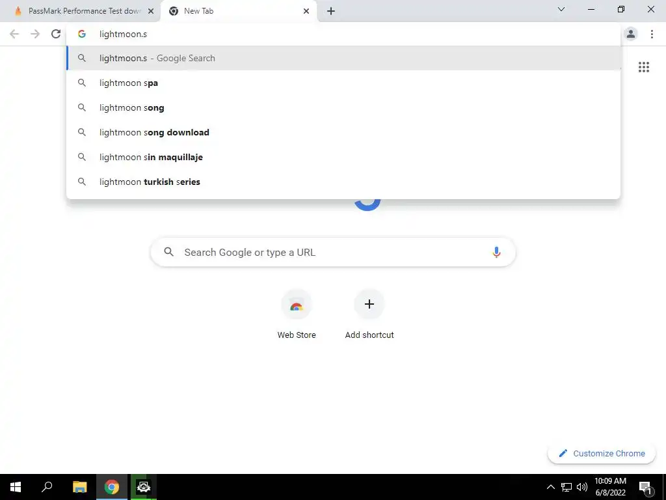Screen dimensions: 666x500
Task: Click the Customize Chrome button
Action: click(x=602, y=453)
